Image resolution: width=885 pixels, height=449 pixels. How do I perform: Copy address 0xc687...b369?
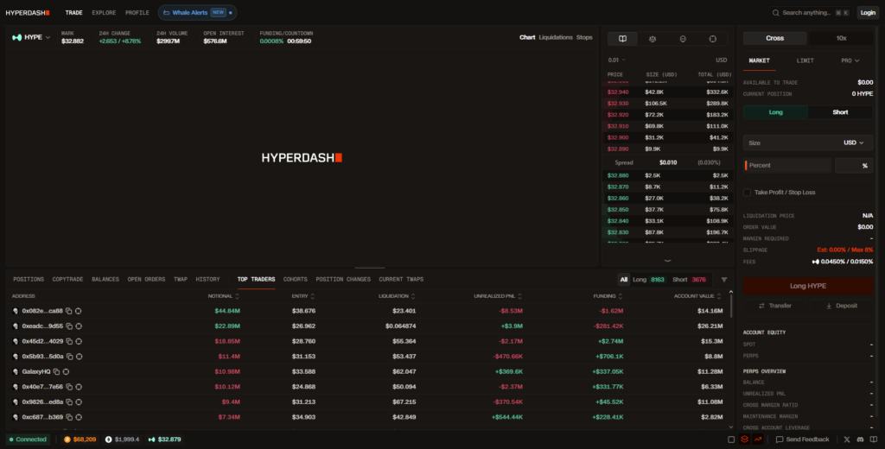[x=69, y=417]
